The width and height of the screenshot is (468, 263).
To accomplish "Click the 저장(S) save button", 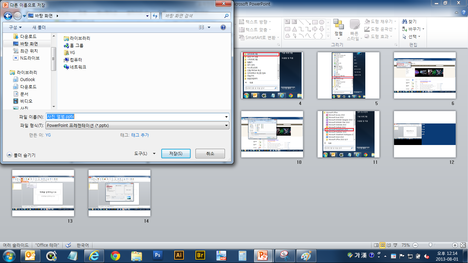I will pos(176,154).
